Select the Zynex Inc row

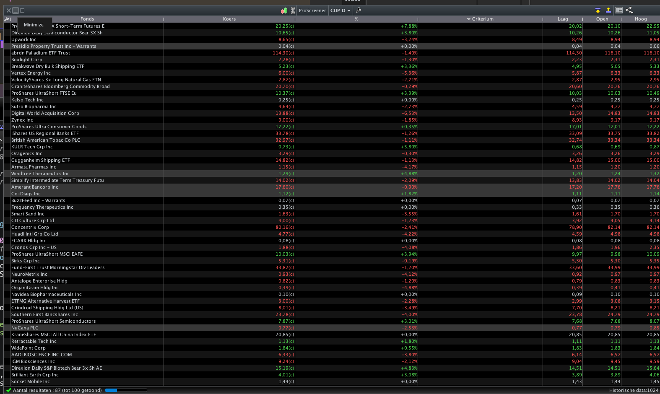[332, 120]
